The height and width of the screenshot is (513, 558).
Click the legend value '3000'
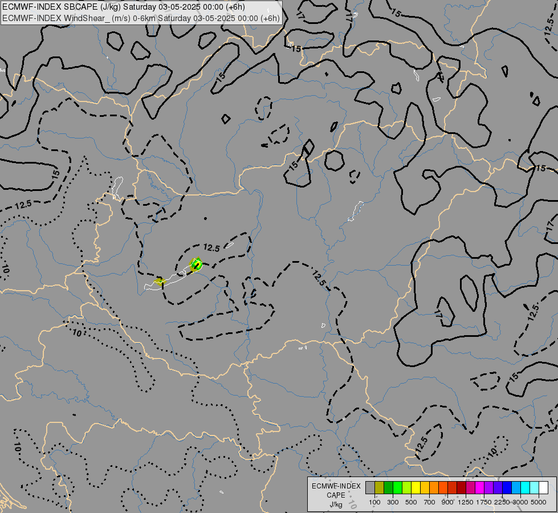[x=520, y=502]
